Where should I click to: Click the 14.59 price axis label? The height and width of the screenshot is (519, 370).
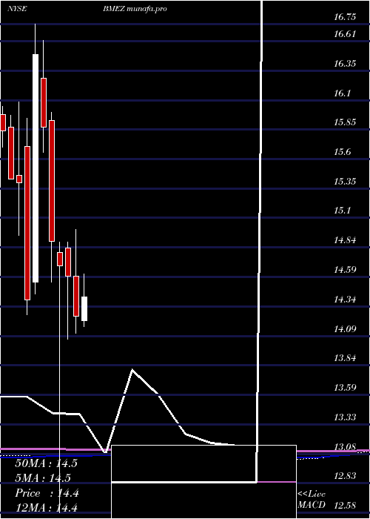tap(345, 270)
